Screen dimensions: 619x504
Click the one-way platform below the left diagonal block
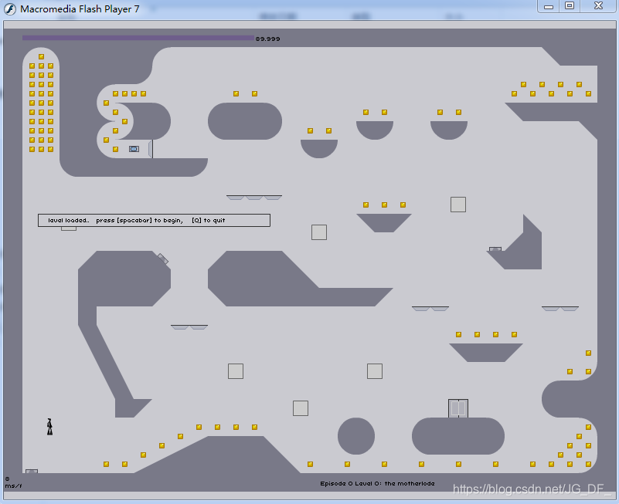coord(189,327)
